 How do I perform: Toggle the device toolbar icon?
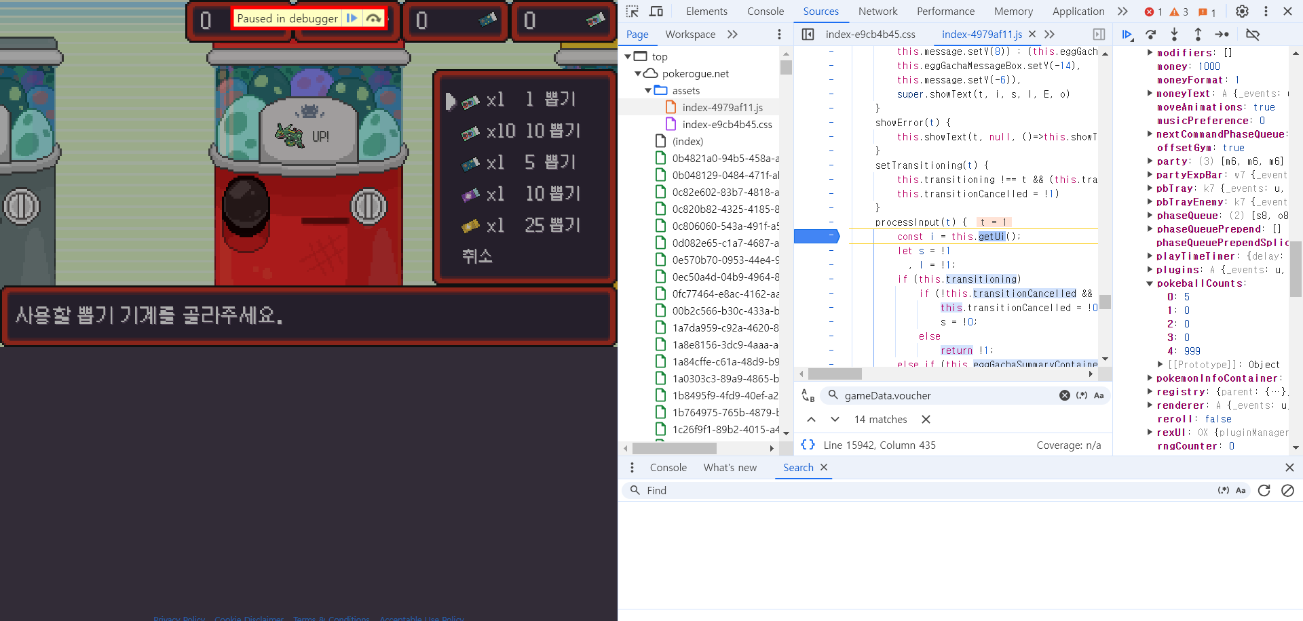[x=656, y=12]
